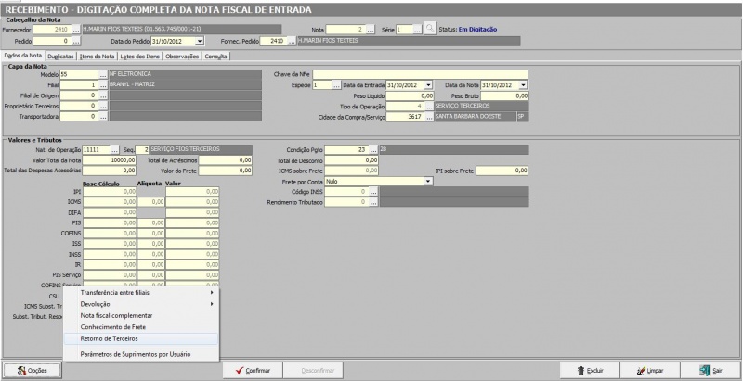Open the Condição Pgto lookup button
743x381 pixels.
[x=372, y=149]
